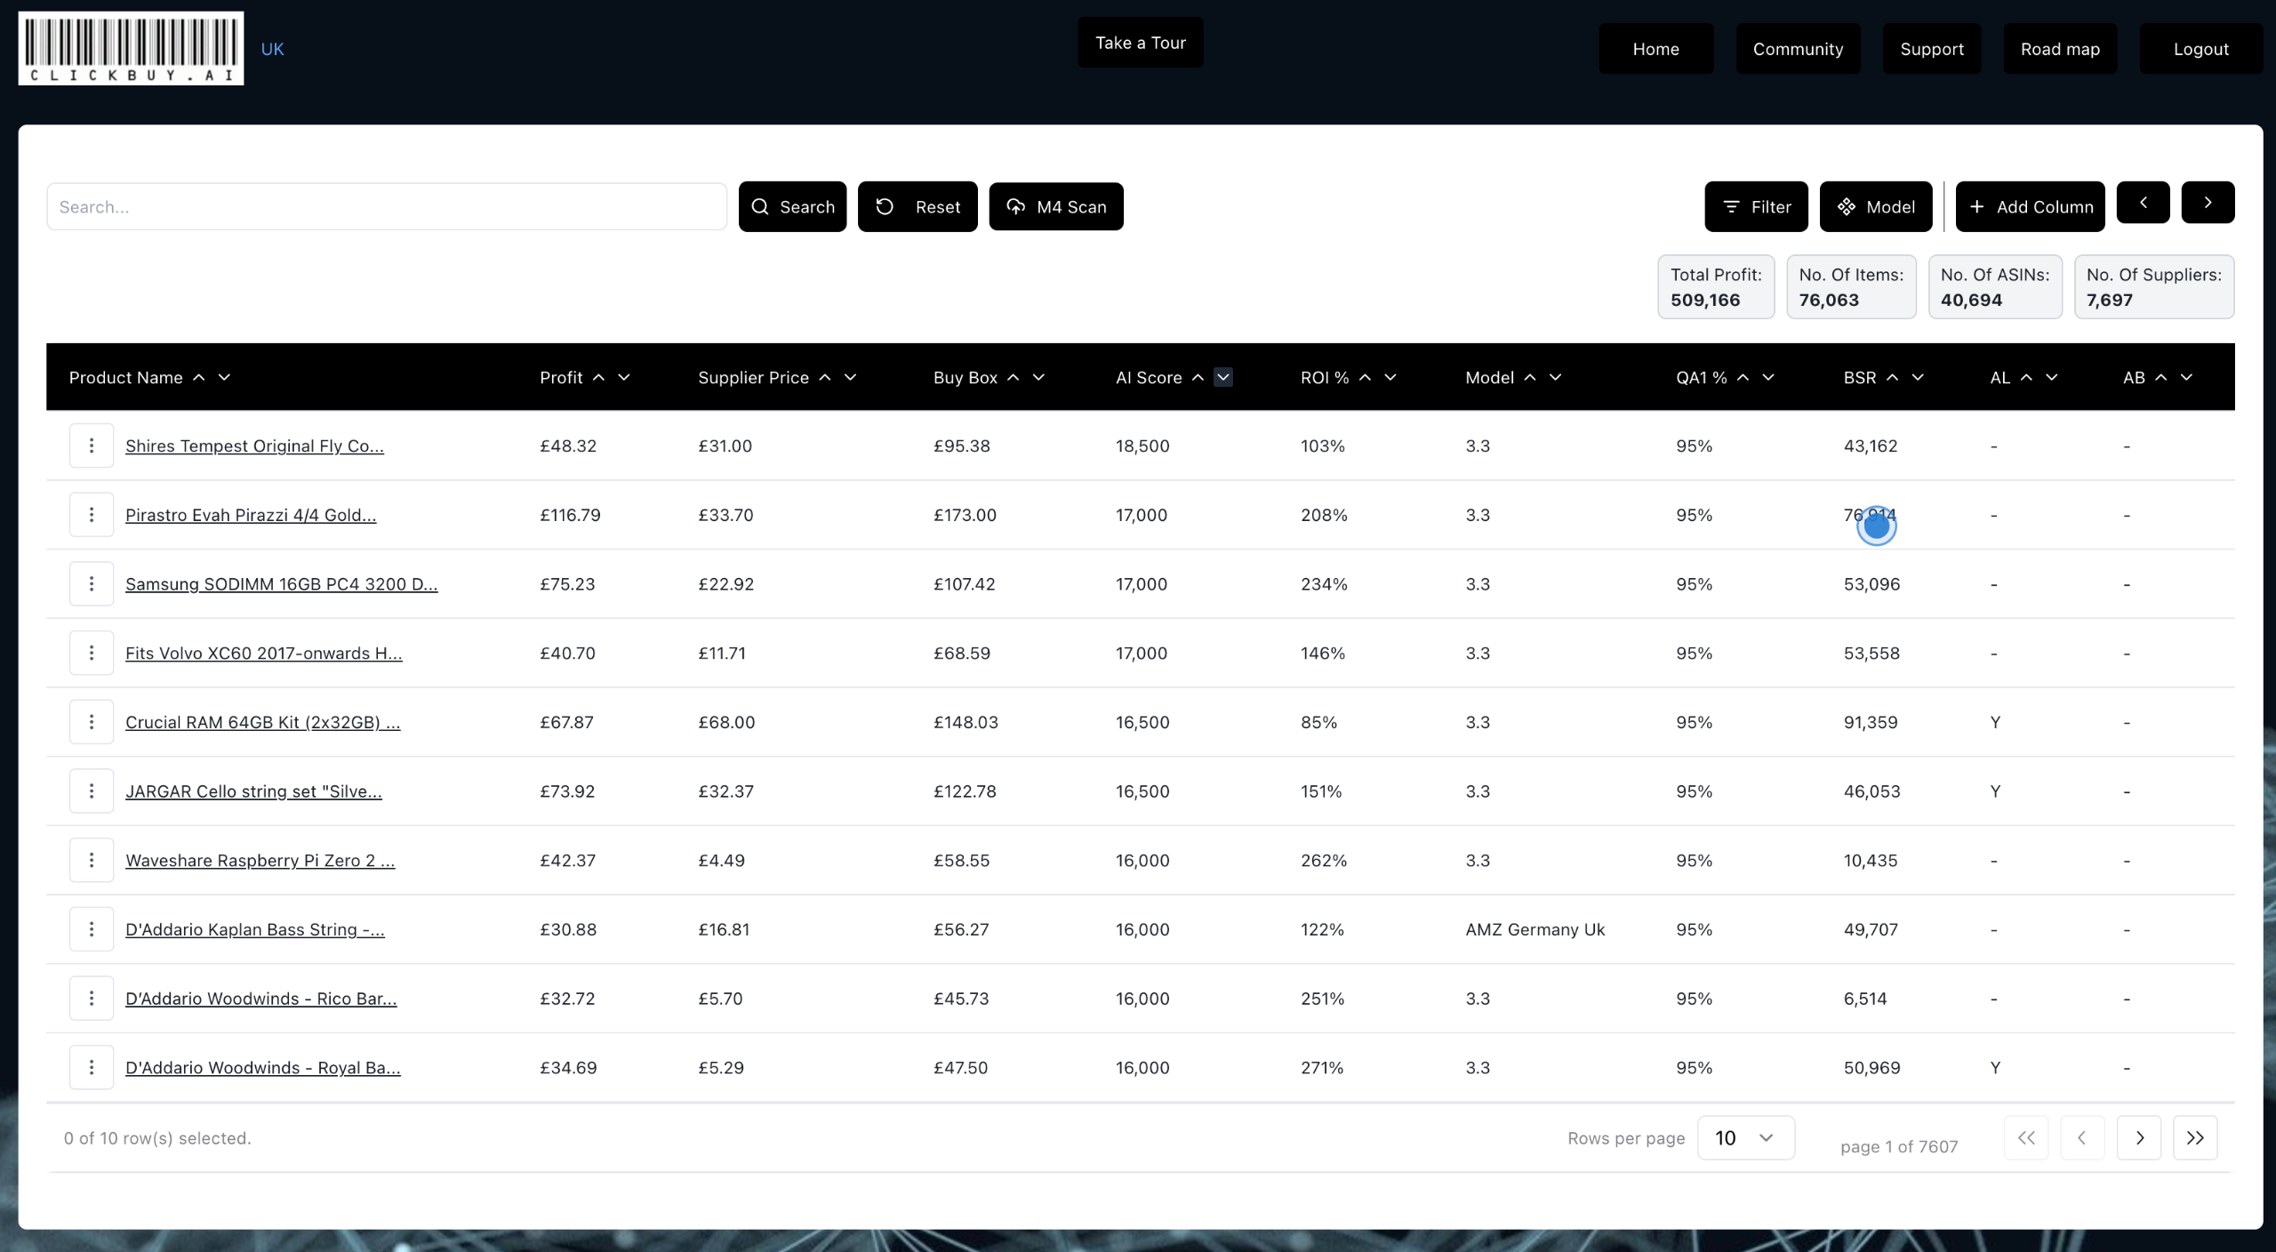The image size is (2276, 1252).
Task: Sort Profit column ascending arrow
Action: tap(599, 378)
